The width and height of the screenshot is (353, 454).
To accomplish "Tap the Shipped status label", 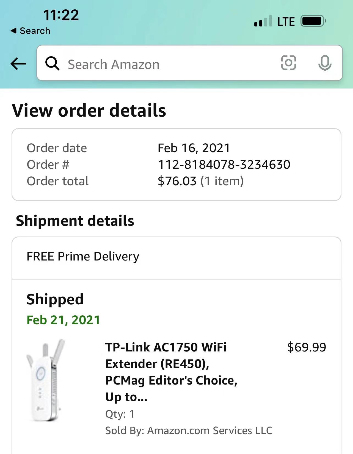I will tap(55, 299).
